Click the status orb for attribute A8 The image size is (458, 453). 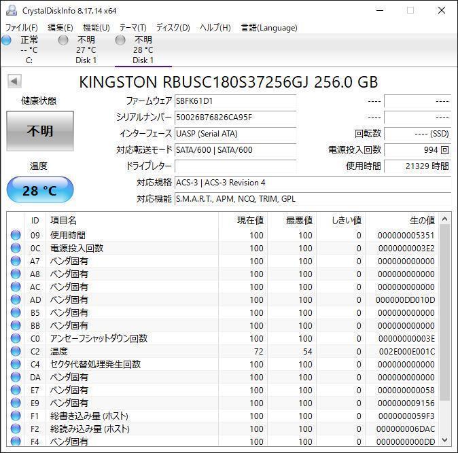click(x=16, y=274)
